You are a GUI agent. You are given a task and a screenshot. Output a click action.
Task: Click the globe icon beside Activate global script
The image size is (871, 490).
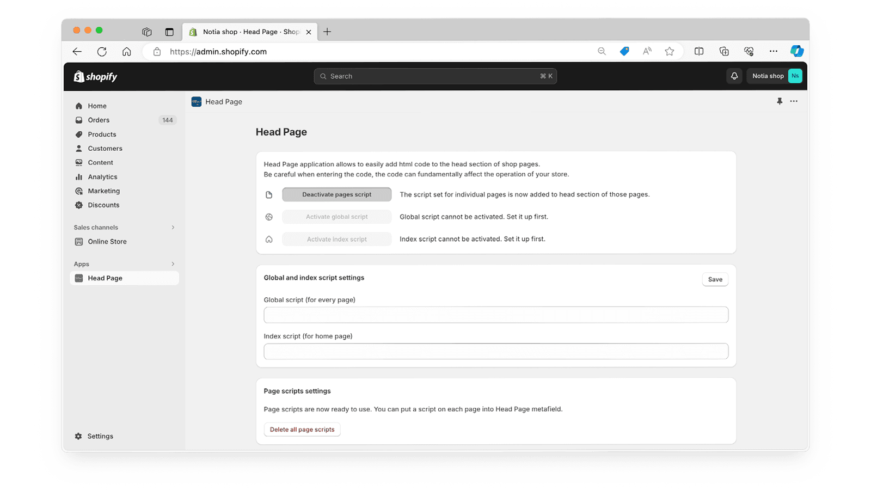click(x=269, y=217)
